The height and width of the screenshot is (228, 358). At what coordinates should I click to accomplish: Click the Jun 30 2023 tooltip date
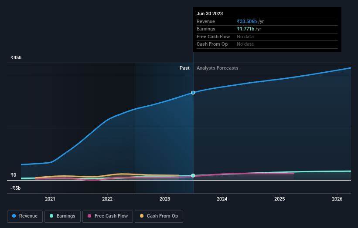[x=210, y=13]
